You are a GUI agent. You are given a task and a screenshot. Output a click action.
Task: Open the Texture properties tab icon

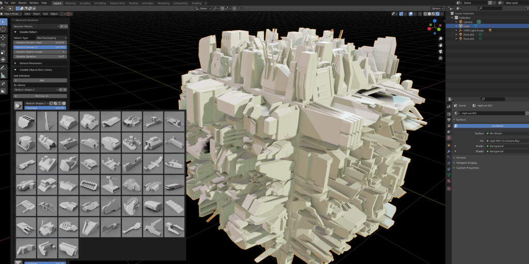(449, 189)
